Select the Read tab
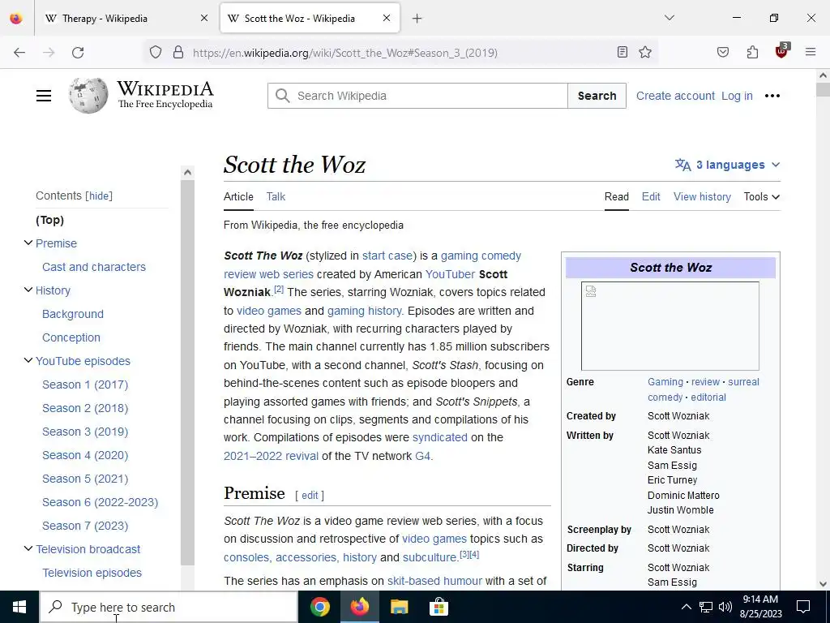 (x=617, y=196)
